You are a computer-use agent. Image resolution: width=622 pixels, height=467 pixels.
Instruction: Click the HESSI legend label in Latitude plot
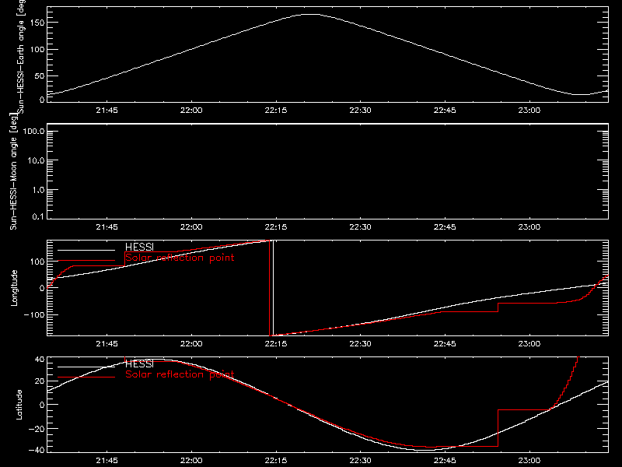tap(139, 363)
